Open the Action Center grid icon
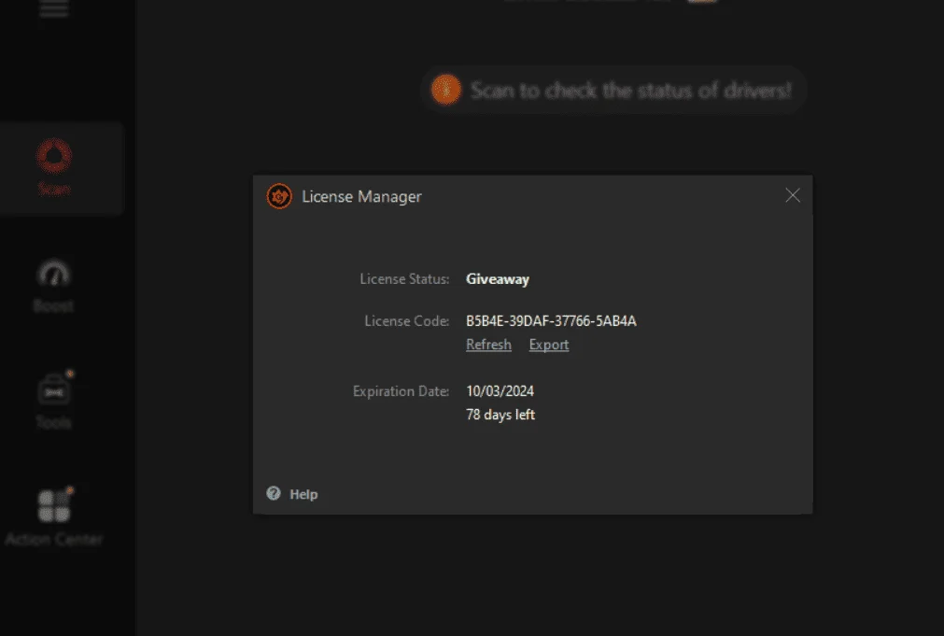This screenshot has height=636, width=944. click(x=55, y=505)
